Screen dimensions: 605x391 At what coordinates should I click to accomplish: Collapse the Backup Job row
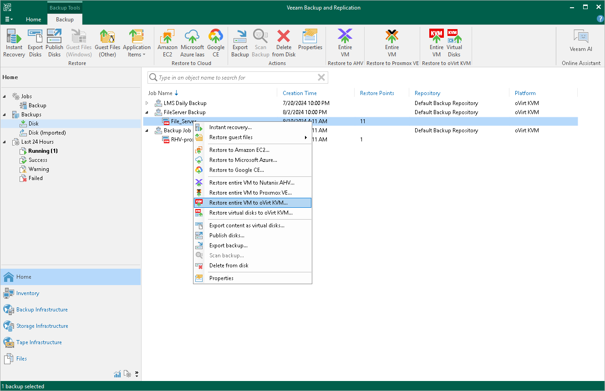(x=147, y=130)
